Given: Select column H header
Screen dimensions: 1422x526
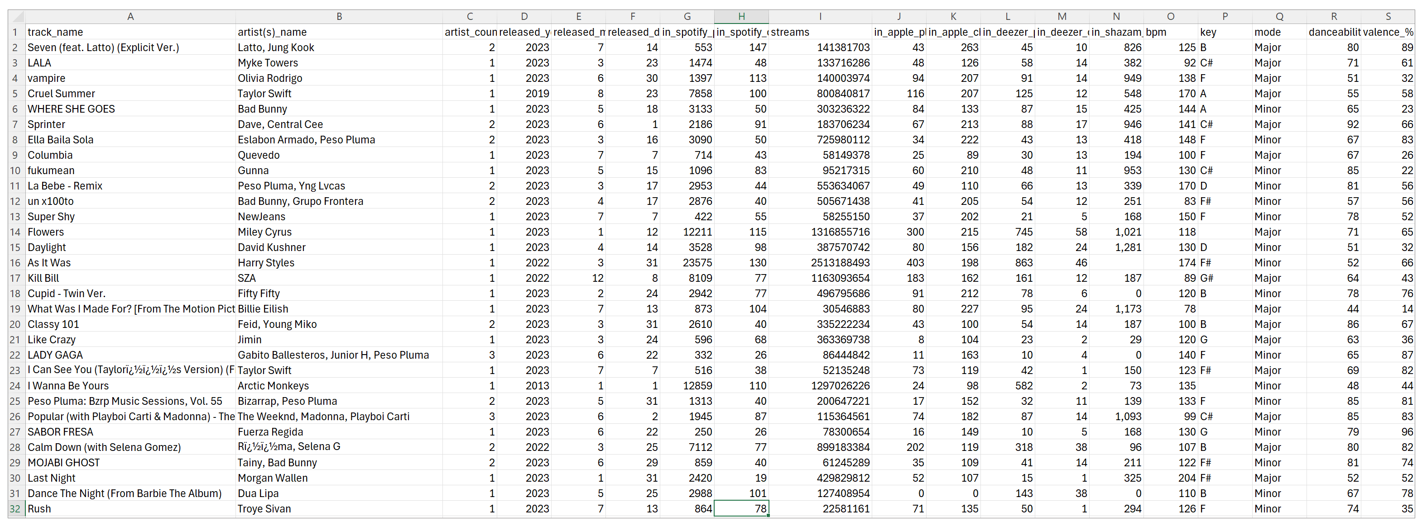Looking at the screenshot, I should pyautogui.click(x=741, y=17).
